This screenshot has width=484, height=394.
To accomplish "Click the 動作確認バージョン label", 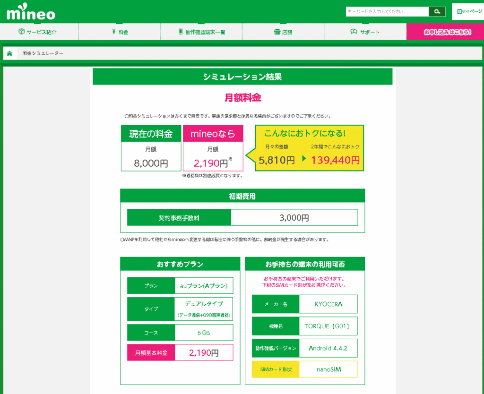I will coord(276,348).
